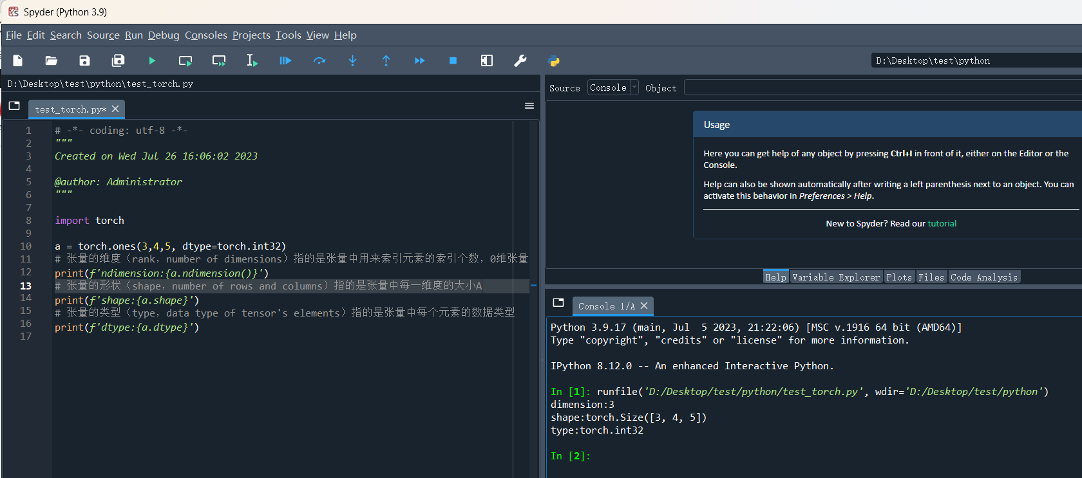Create a new file from the toolbar
The width and height of the screenshot is (1082, 478).
(x=18, y=60)
